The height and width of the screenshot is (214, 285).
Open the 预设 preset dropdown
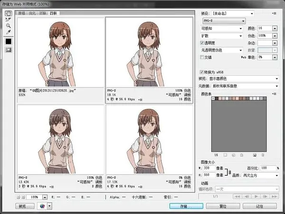tap(233, 13)
